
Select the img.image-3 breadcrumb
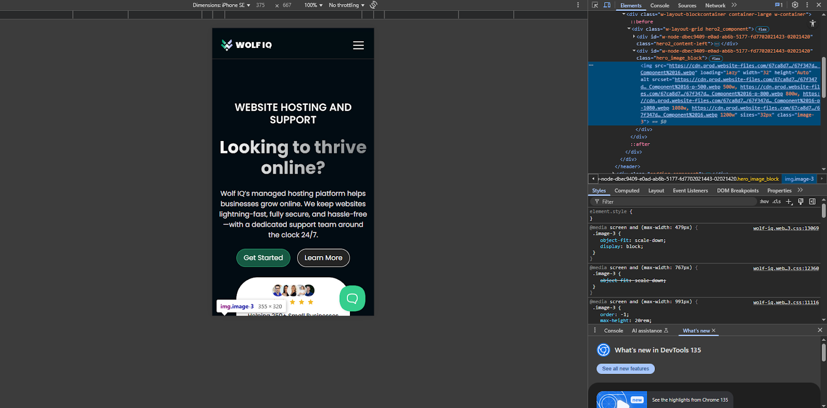pos(799,179)
